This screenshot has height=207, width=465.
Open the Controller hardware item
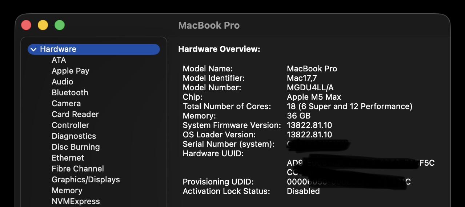71,125
